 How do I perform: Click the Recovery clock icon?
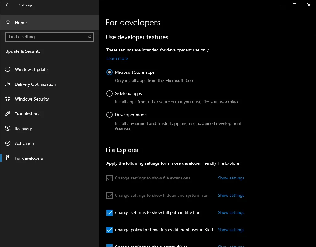click(x=8, y=129)
